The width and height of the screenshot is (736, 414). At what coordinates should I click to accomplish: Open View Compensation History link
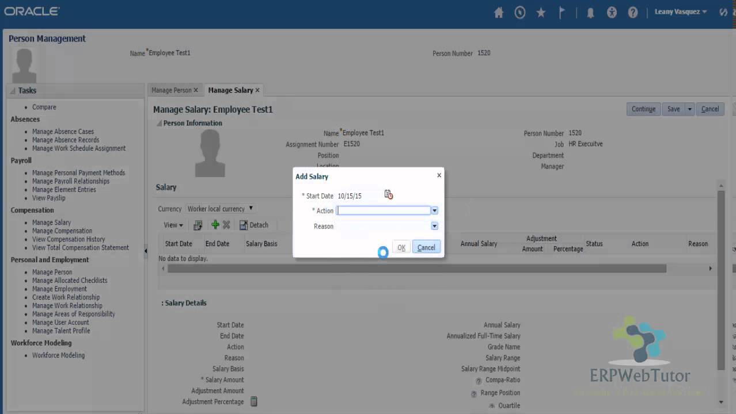pos(69,239)
